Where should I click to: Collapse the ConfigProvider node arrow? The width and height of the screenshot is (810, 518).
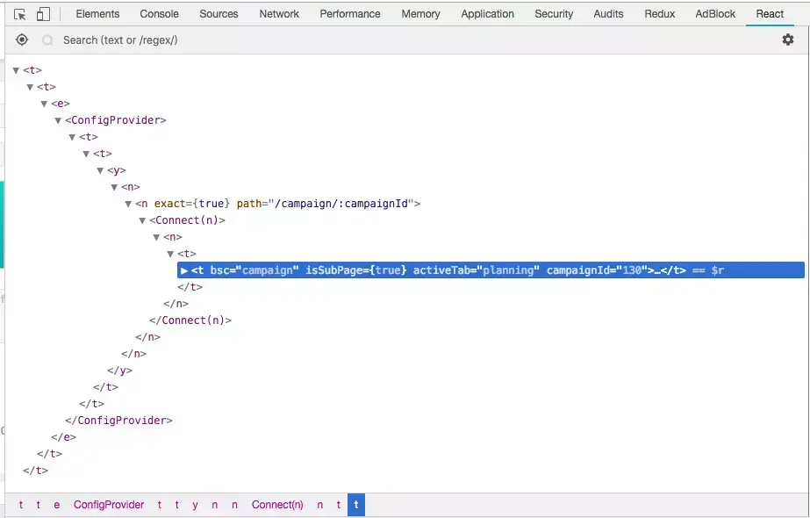pos(58,120)
